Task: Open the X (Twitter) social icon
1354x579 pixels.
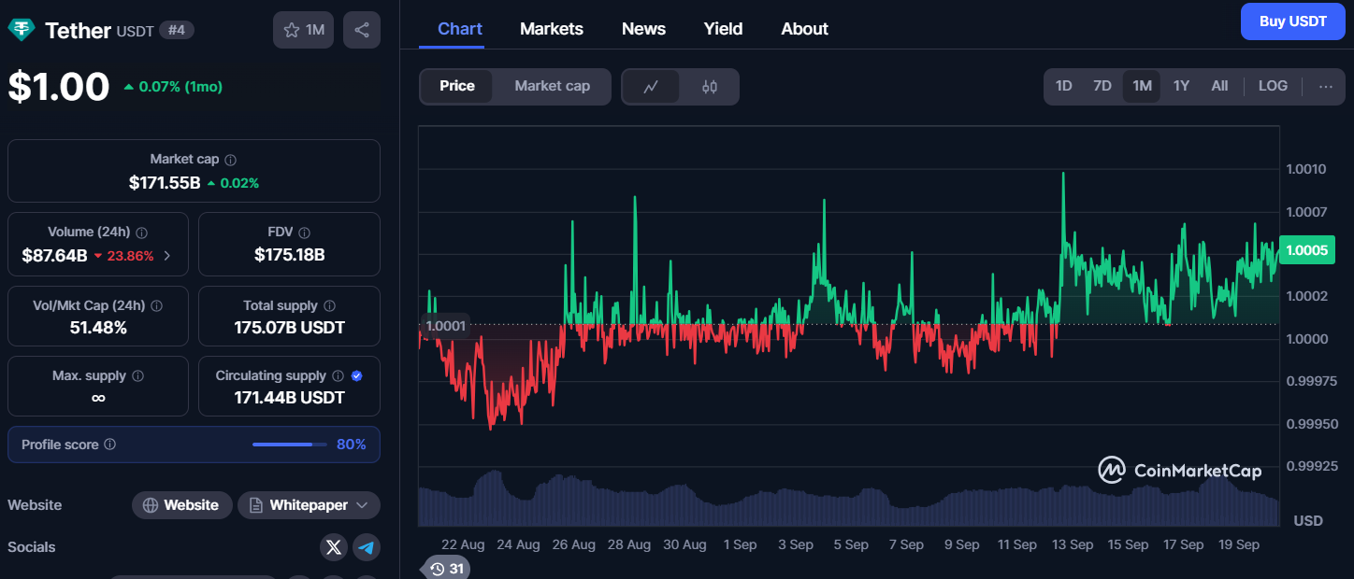Action: tap(334, 547)
